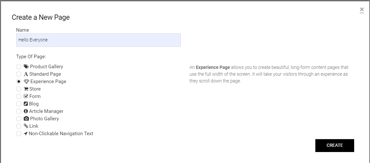Pick the Link radio button
Screen dimensions: 370x163
[19, 126]
